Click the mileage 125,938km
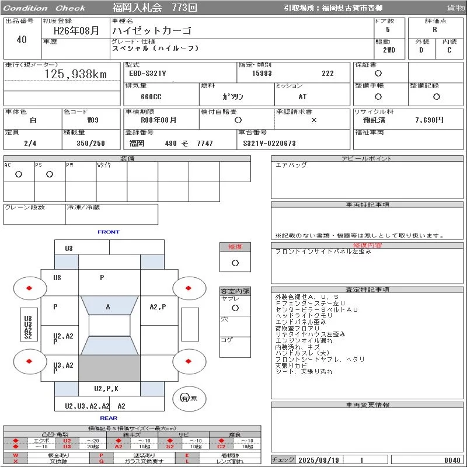This screenshot has width=467, height=467. point(76,74)
